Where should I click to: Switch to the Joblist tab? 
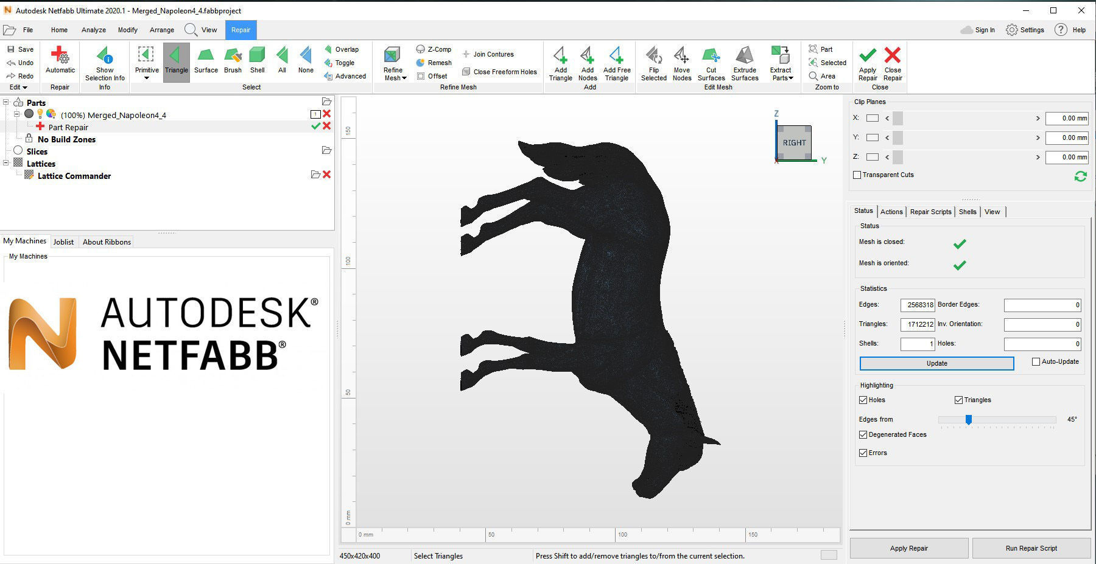point(63,242)
